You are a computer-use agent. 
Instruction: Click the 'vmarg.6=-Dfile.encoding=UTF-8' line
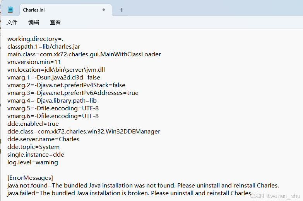click(53, 116)
